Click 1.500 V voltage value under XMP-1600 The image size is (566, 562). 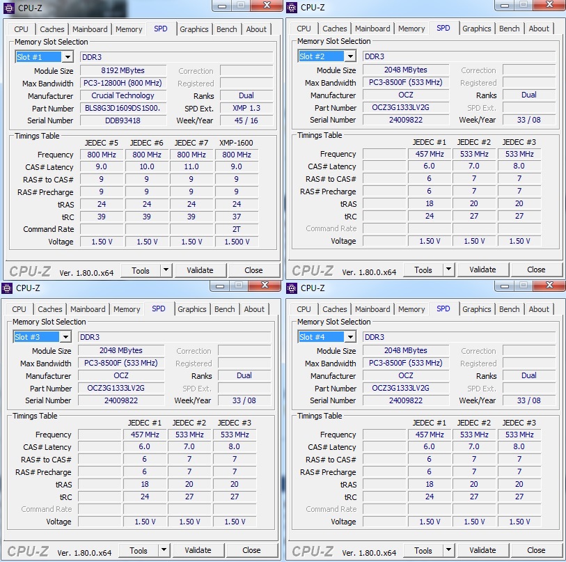(237, 242)
